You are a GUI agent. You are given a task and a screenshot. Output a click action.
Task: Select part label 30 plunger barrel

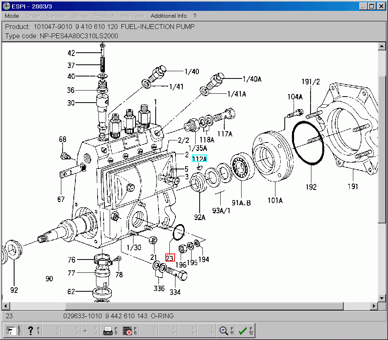[71, 103]
